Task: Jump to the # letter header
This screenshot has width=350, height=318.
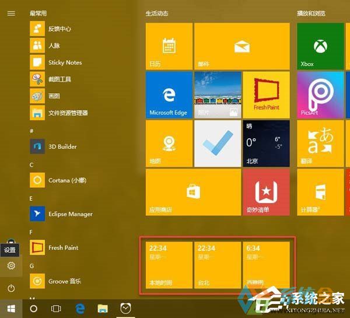Action: click(32, 131)
